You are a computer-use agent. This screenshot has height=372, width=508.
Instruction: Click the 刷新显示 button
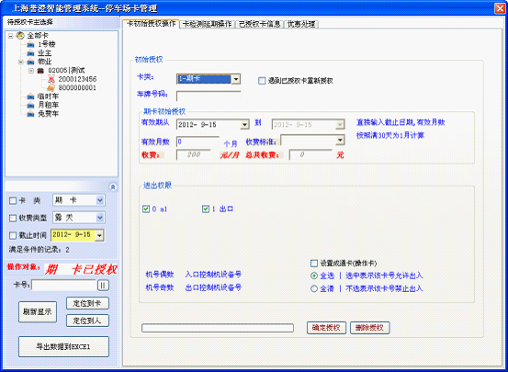pyautogui.click(x=38, y=312)
